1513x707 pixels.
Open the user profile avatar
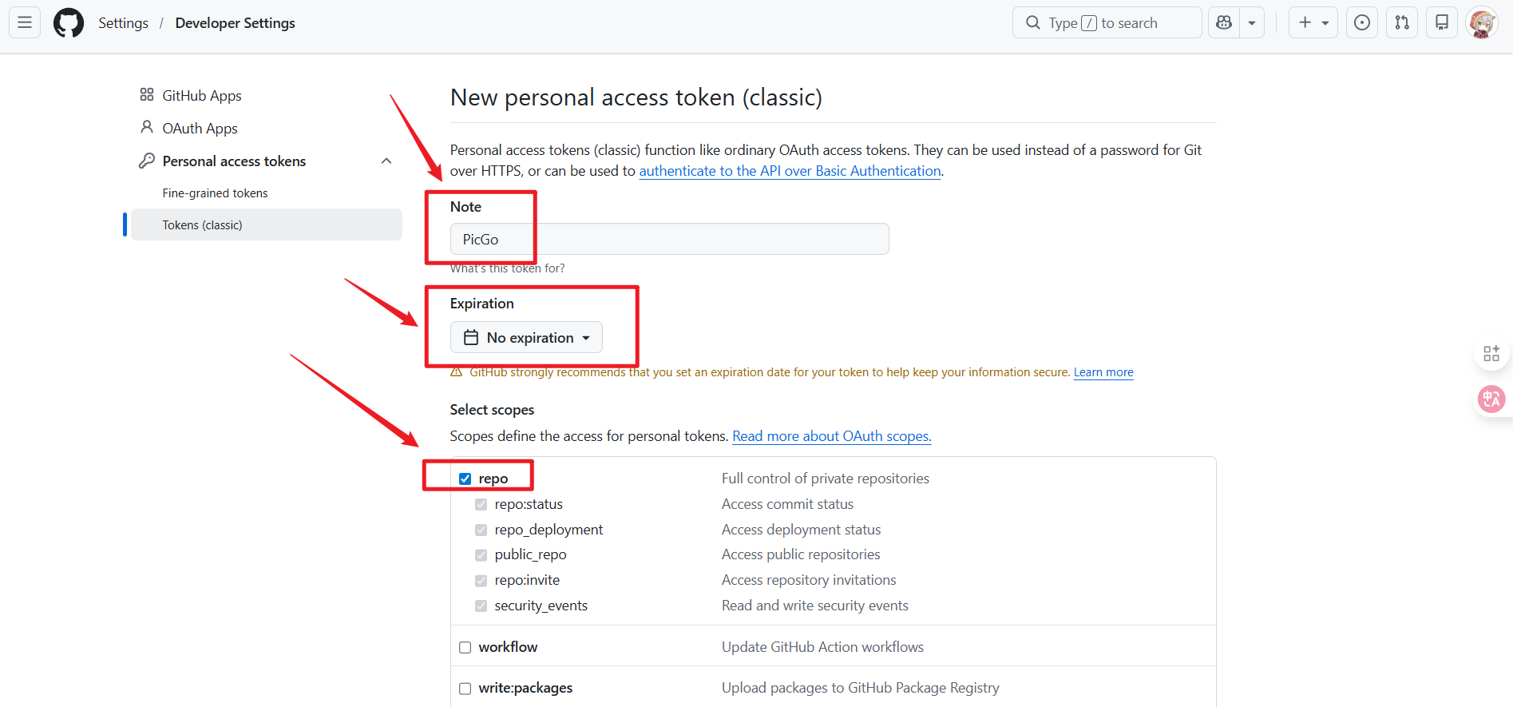1482,23
